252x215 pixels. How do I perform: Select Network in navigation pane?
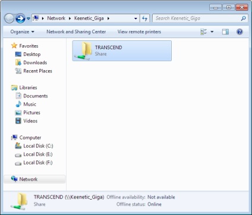click(29, 179)
